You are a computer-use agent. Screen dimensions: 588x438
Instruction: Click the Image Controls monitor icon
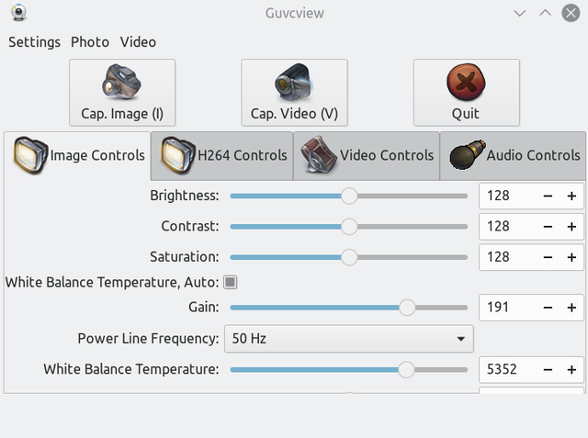point(30,155)
